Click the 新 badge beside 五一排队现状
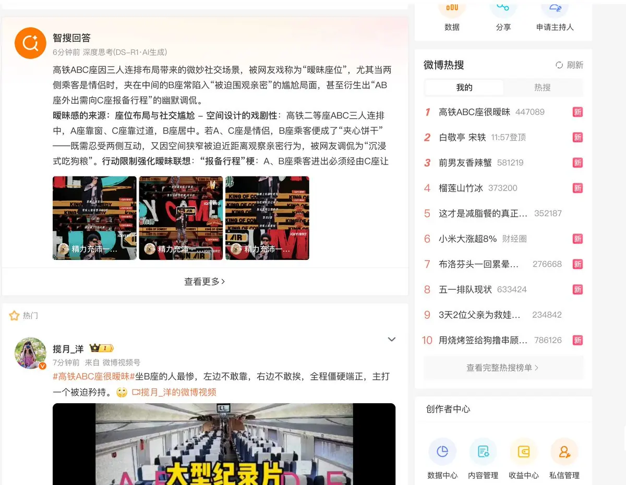Viewport: 626px width, 485px height. point(577,290)
